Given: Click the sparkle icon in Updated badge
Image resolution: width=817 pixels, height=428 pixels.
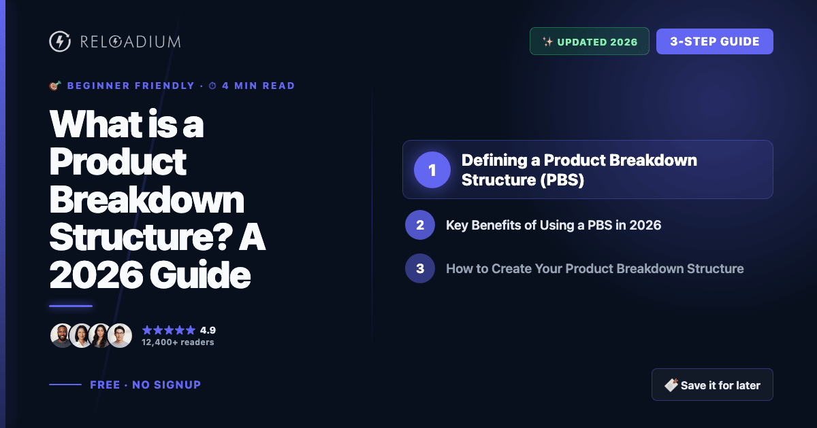Looking at the screenshot, I should click(547, 41).
